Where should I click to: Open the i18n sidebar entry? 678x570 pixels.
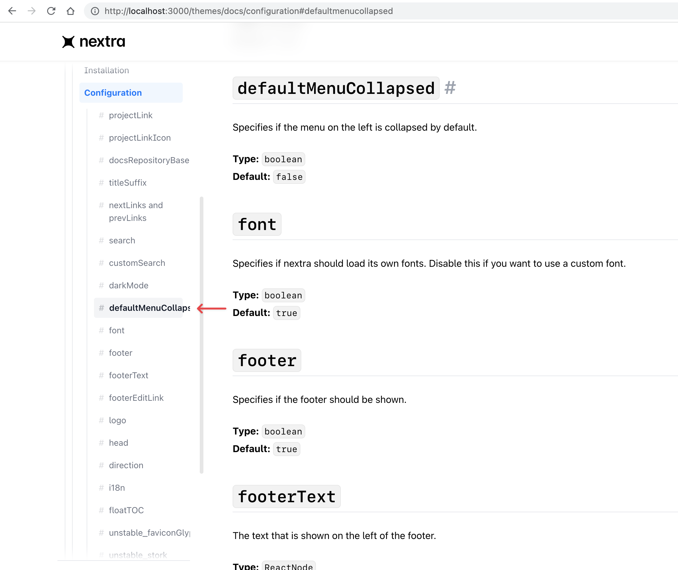pyautogui.click(x=116, y=488)
